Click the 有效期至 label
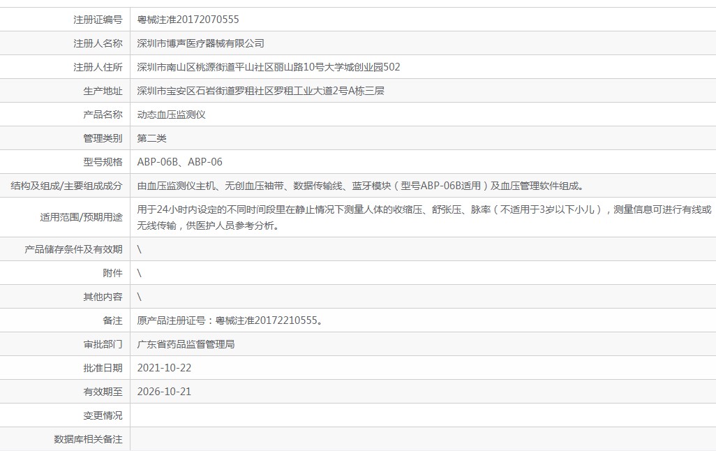The width and height of the screenshot is (716, 451). (x=103, y=392)
